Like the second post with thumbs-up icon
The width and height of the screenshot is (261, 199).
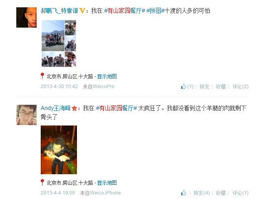(183, 193)
